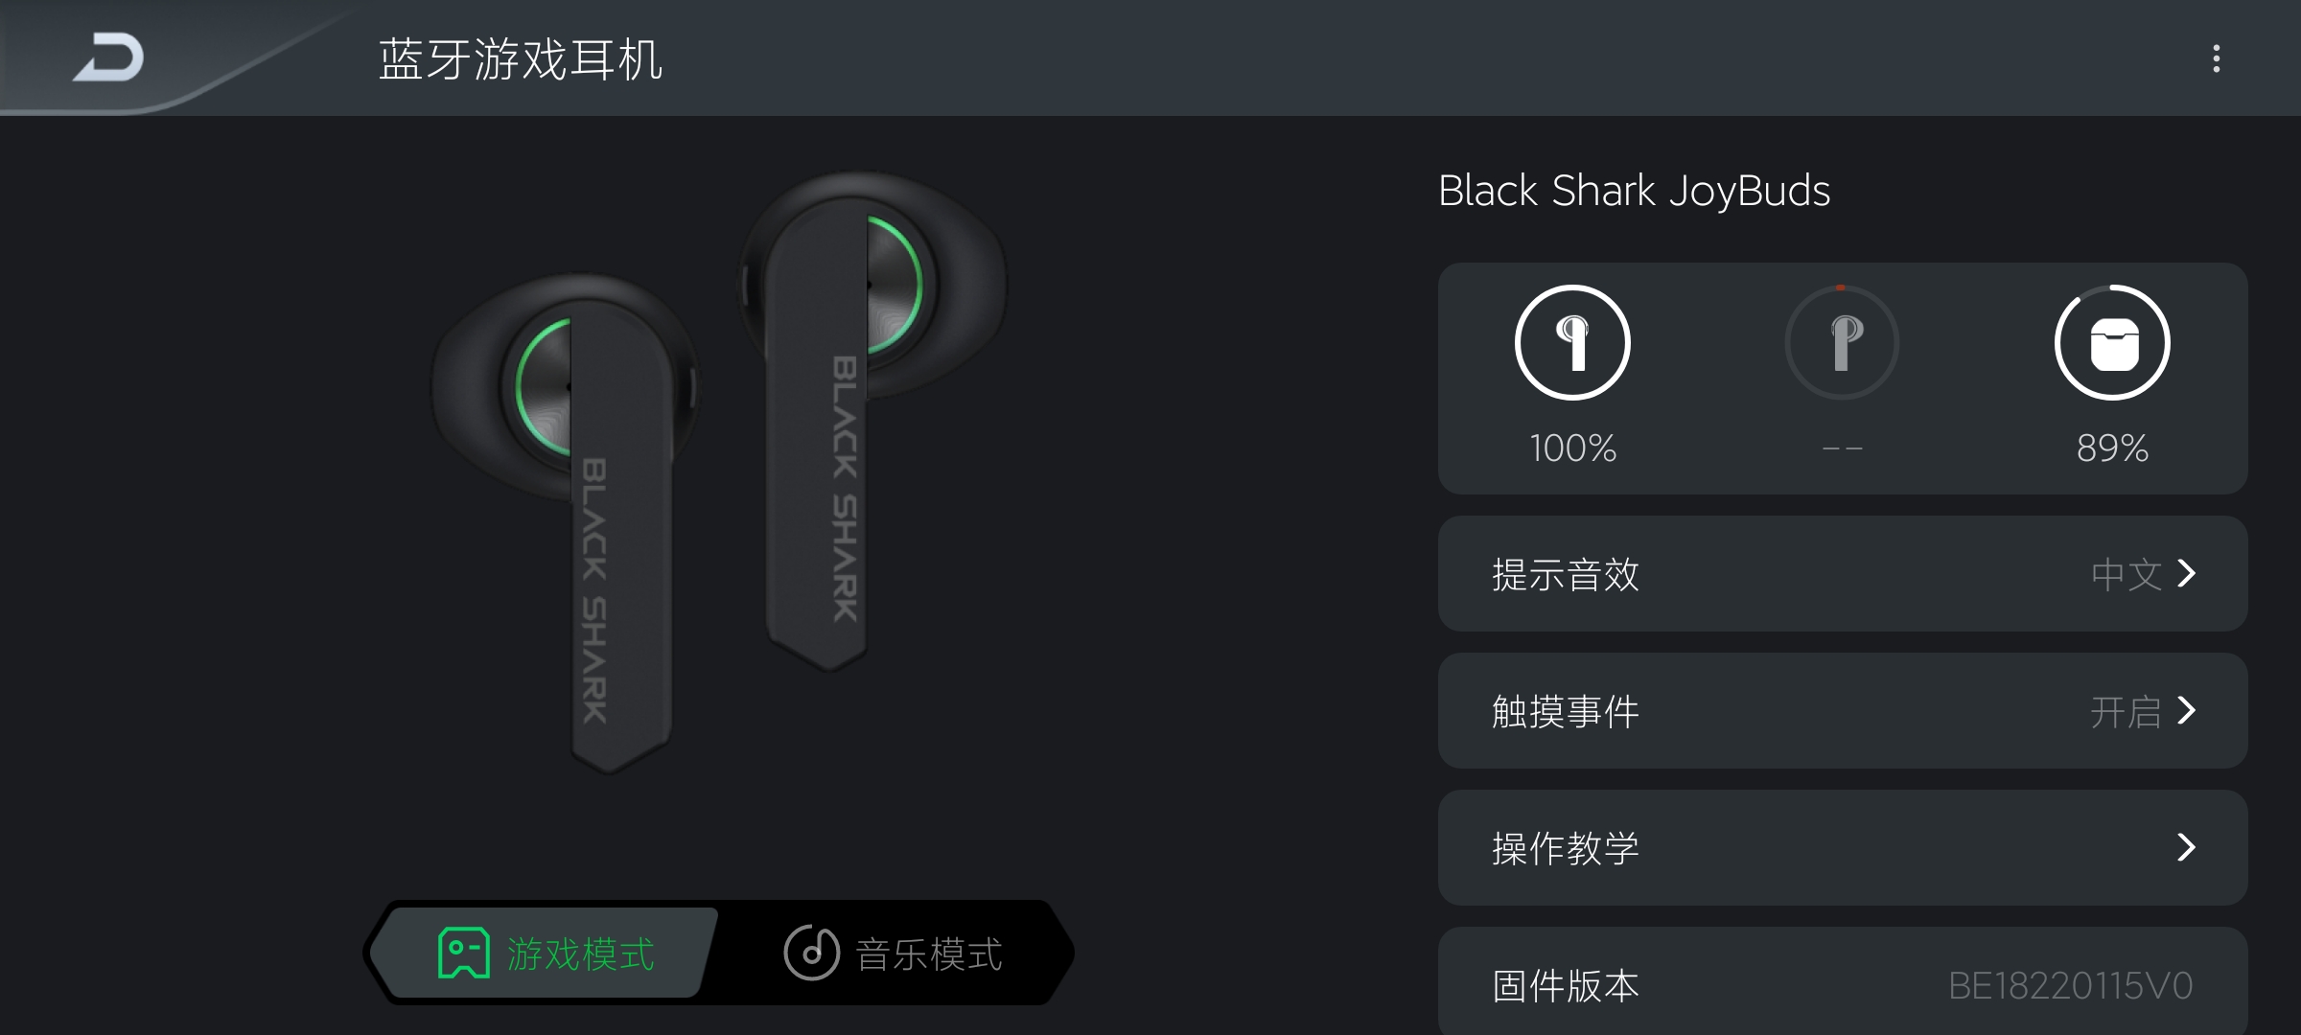
Task: Open the 触摸事件 settings row
Action: point(1843,710)
